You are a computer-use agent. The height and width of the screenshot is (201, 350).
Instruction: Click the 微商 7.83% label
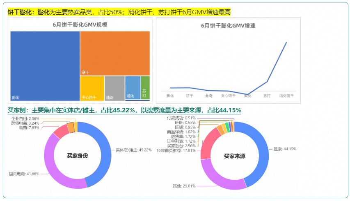[x=29, y=127]
